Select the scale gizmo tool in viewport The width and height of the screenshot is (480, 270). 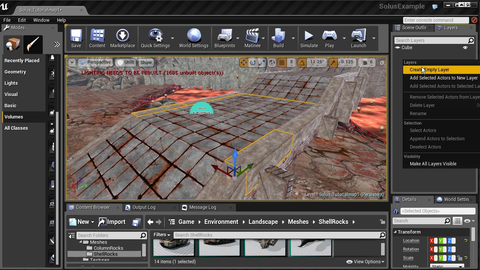262,63
